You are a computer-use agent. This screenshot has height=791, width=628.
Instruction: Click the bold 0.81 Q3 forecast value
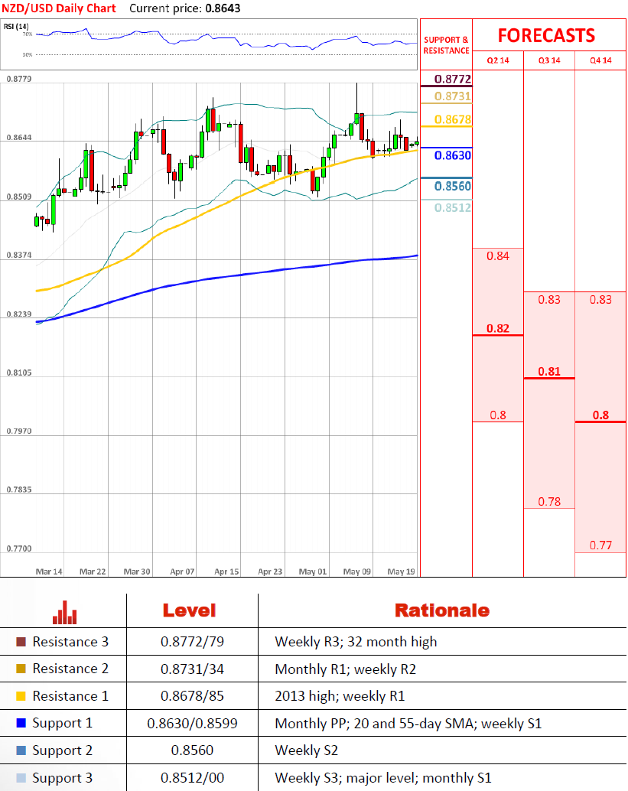tap(549, 372)
